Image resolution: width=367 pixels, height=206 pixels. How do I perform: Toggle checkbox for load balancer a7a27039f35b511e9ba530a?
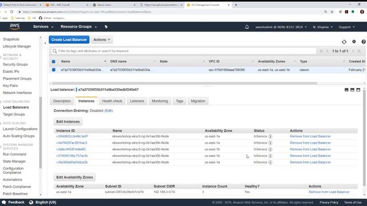pyautogui.click(x=53, y=70)
